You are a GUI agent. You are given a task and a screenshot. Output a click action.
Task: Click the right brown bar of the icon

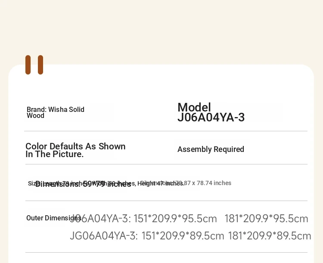click(40, 65)
